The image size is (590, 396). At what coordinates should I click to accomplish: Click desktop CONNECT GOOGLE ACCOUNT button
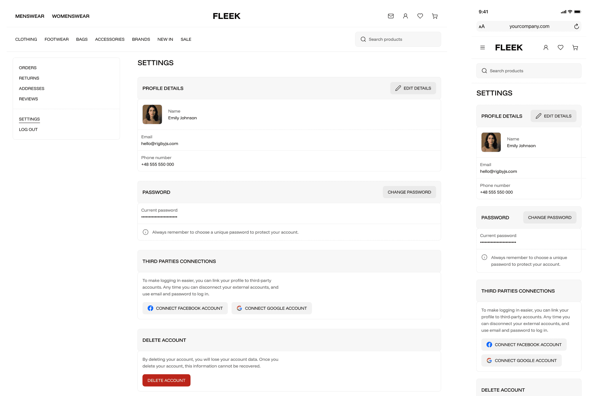coord(272,308)
